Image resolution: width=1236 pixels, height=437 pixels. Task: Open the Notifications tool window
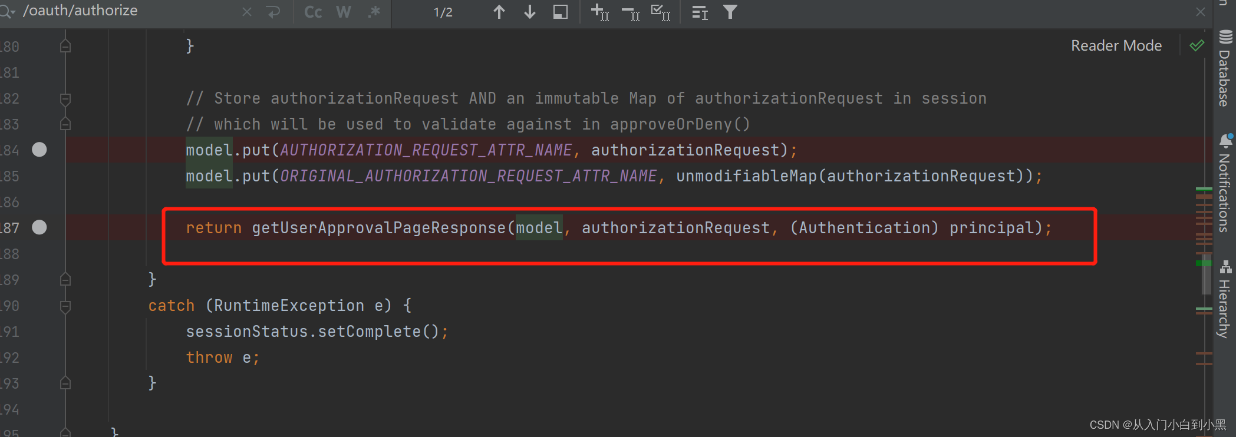point(1225,183)
